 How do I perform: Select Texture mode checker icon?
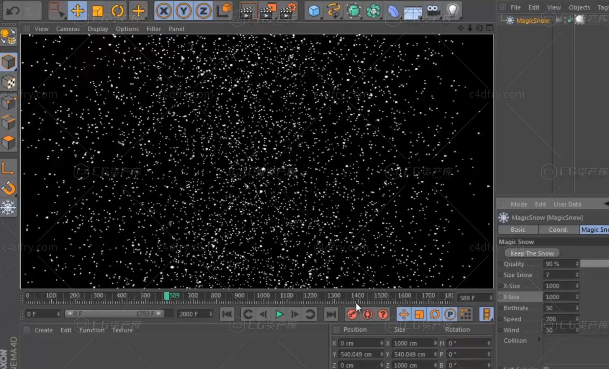[x=9, y=82]
